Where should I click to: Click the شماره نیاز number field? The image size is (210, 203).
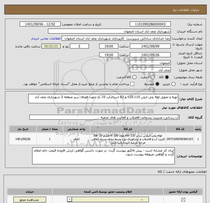click(150, 24)
